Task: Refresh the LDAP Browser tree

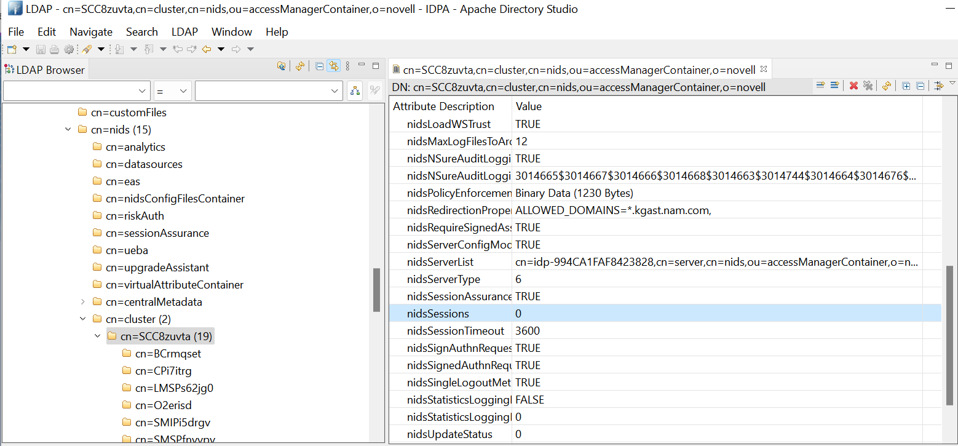Action: point(300,66)
